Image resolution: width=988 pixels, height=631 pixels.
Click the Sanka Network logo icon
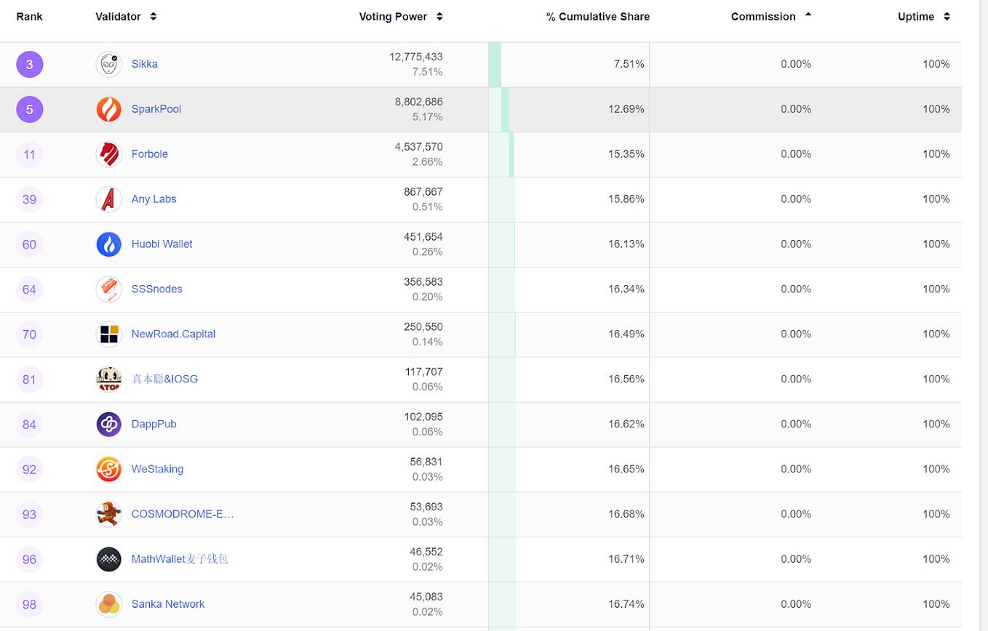tap(108, 604)
